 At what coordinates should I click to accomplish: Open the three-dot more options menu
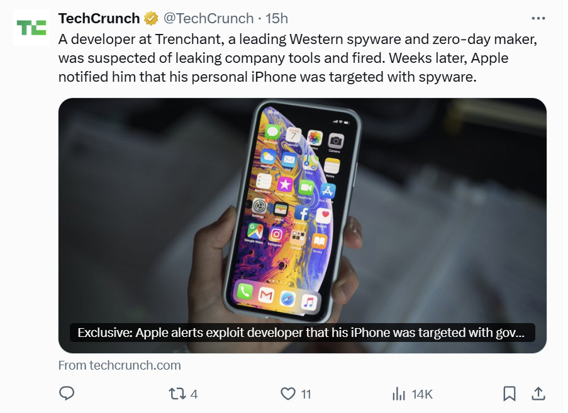coord(538,18)
